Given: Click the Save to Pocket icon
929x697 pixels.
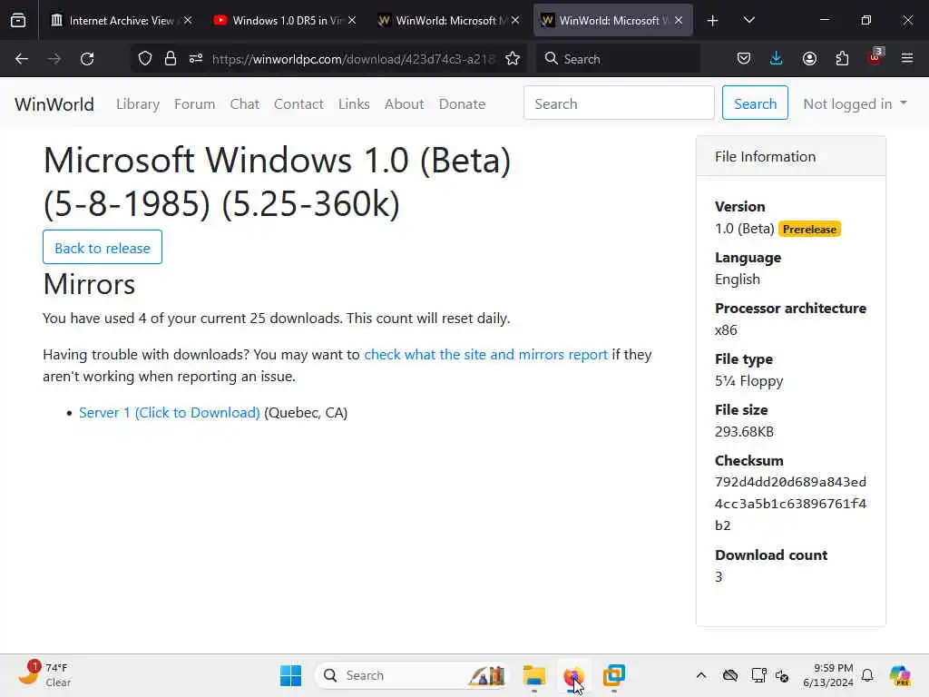Looking at the screenshot, I should [x=744, y=59].
